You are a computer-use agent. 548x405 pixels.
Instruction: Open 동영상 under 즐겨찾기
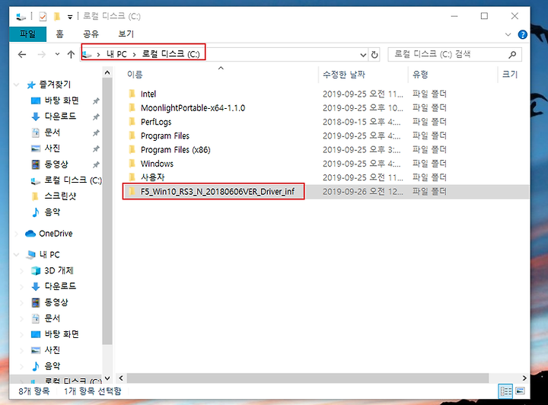(56, 164)
